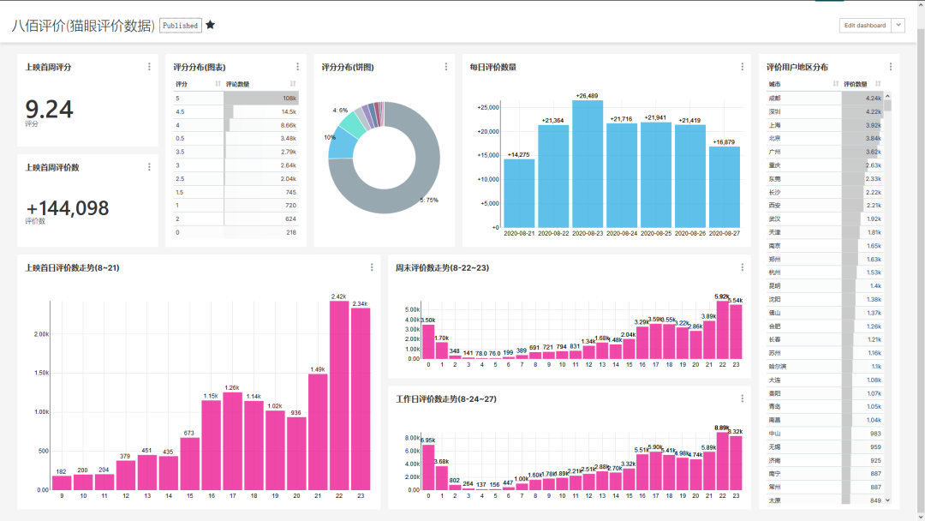Screen dimensions: 925x521
Task: Click the region table scroll-up arrow
Action: 887,96
